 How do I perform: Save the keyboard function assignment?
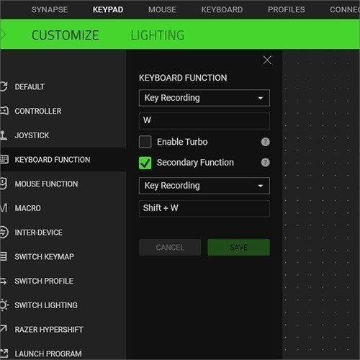pyautogui.click(x=238, y=247)
